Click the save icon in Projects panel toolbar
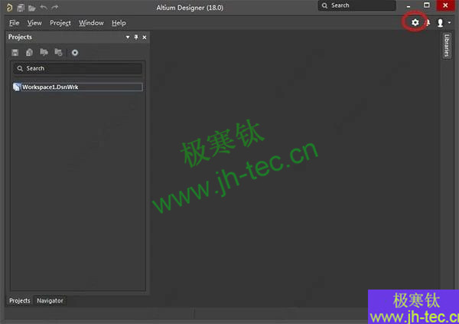The image size is (459, 324). click(x=15, y=53)
